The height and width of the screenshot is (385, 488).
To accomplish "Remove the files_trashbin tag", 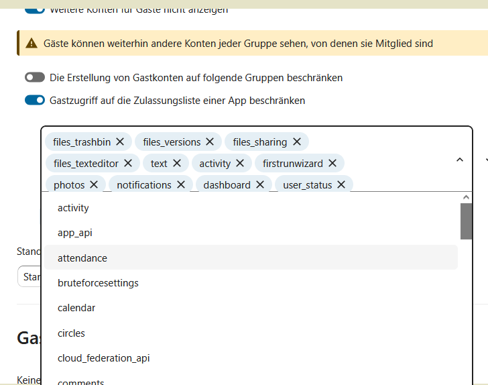I will pos(120,142).
